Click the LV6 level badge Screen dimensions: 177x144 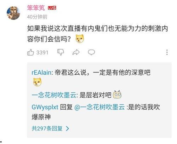[x=52, y=8]
